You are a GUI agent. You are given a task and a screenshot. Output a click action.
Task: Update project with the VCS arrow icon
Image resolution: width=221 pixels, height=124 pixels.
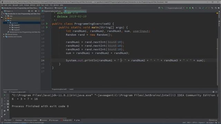[x=203, y=8]
